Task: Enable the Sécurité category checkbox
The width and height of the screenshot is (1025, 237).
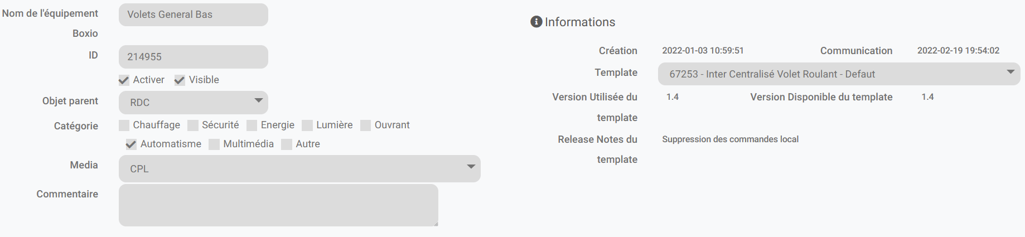Action: (x=193, y=125)
